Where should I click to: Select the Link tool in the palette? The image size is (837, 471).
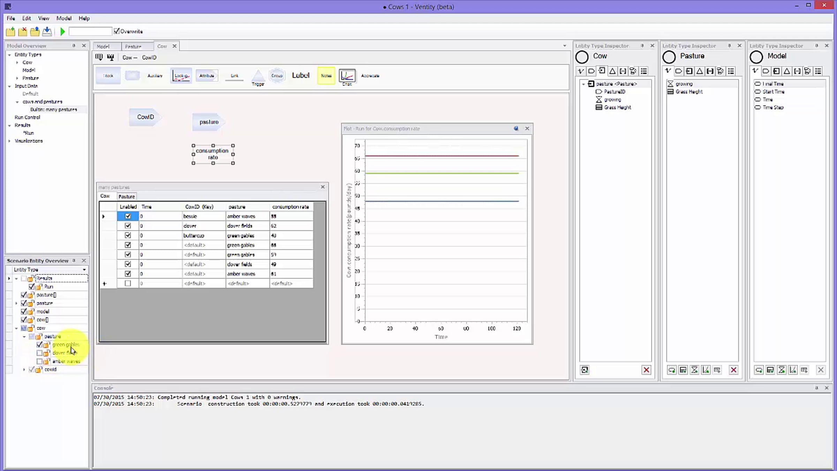234,76
